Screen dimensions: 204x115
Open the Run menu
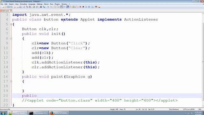[52, 4]
